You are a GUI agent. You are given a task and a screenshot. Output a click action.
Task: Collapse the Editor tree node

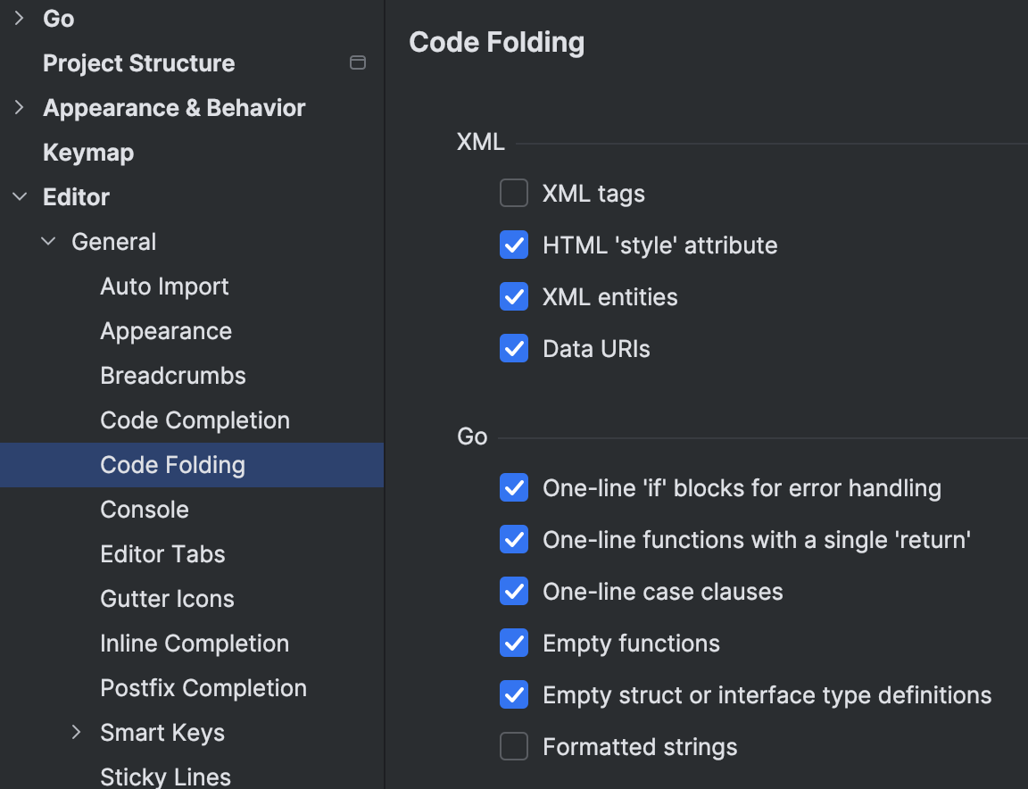20,197
